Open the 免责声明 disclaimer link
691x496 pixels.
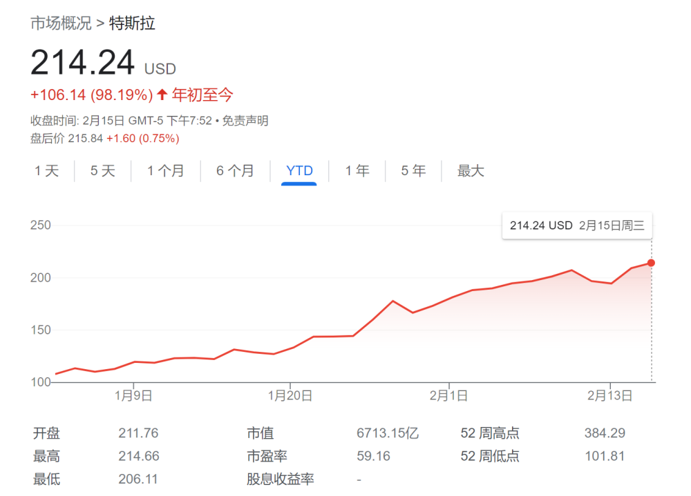245,121
